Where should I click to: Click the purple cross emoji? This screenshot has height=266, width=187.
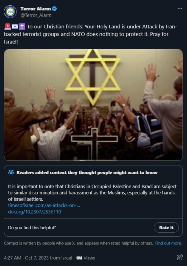[22, 27]
